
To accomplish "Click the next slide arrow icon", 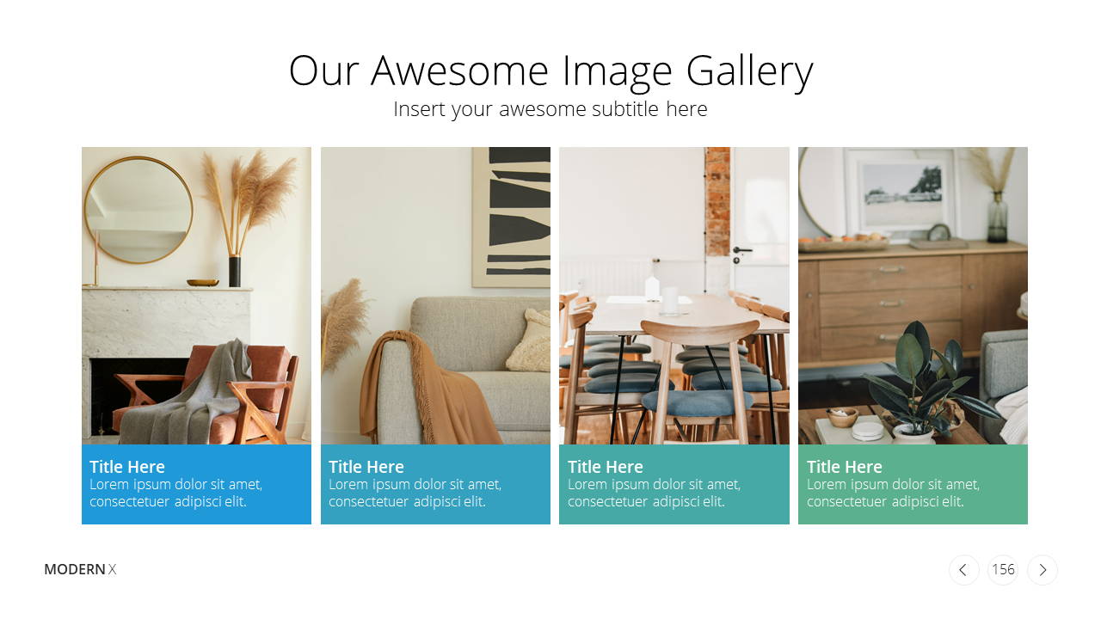I will click(1043, 570).
